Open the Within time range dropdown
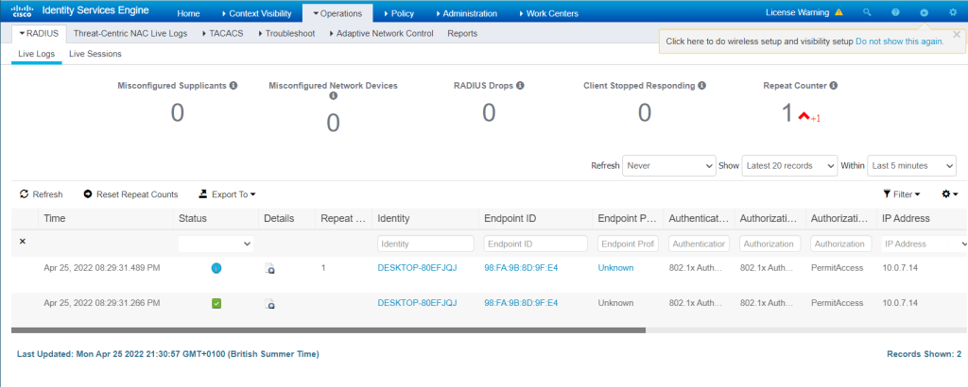This screenshot has width=968, height=387. (912, 166)
